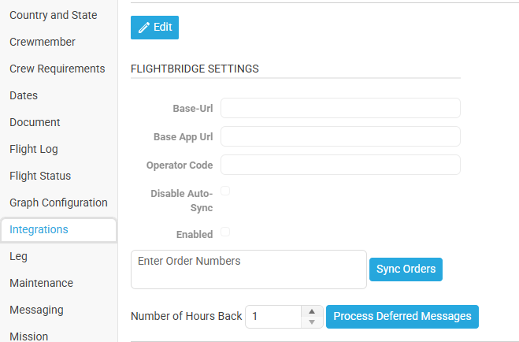Toggle the Enabled checkbox
Screen dimensions: 519x342
[225, 232]
